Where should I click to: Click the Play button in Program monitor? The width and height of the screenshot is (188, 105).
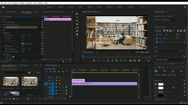coord(116,60)
